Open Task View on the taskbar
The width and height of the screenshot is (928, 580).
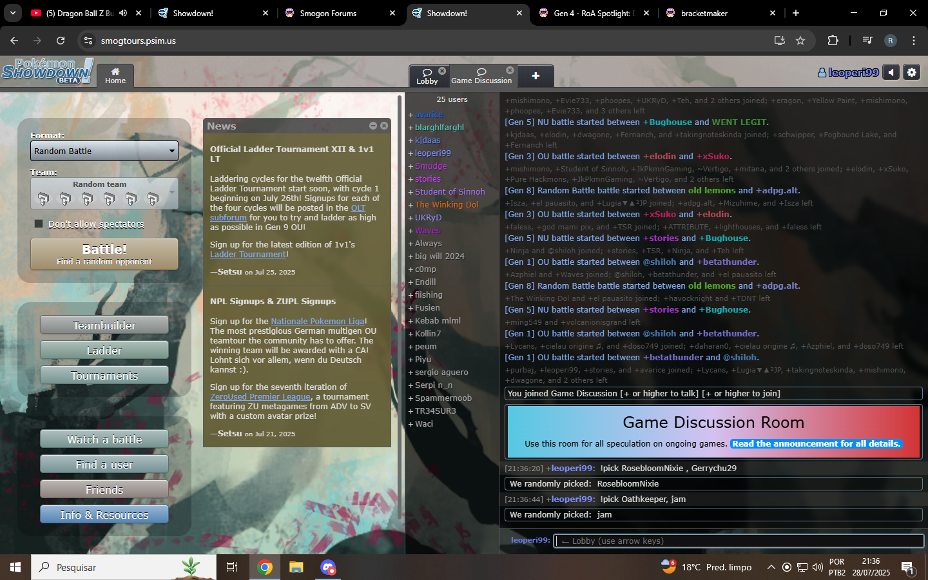pyautogui.click(x=232, y=567)
